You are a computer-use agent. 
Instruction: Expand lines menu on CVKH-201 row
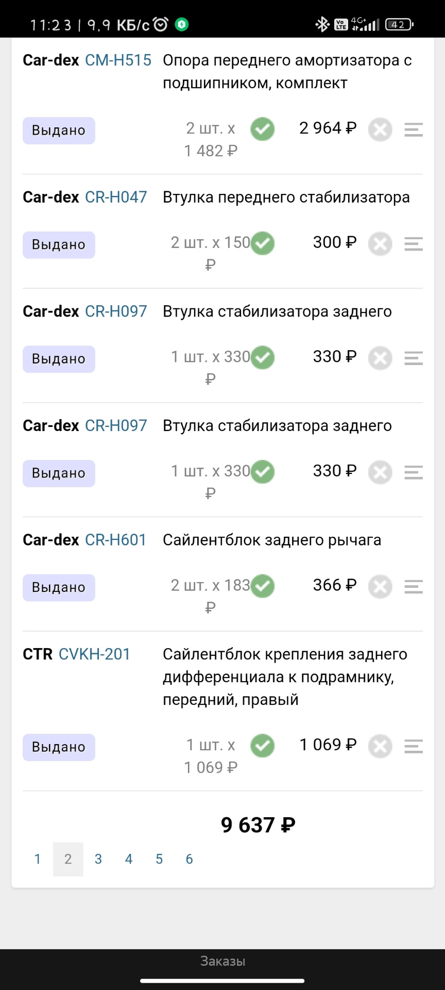(413, 747)
